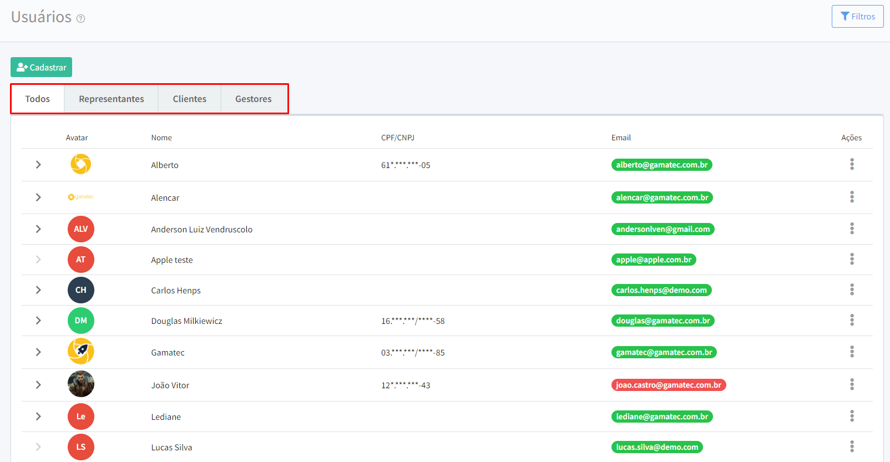890x462 pixels.
Task: Click the Gamatec rocket avatar
Action: (81, 351)
